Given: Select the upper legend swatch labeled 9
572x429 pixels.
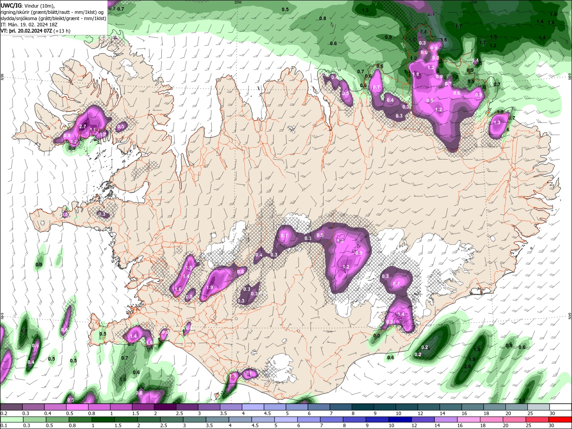Looking at the screenshot, I should point(385,407).
